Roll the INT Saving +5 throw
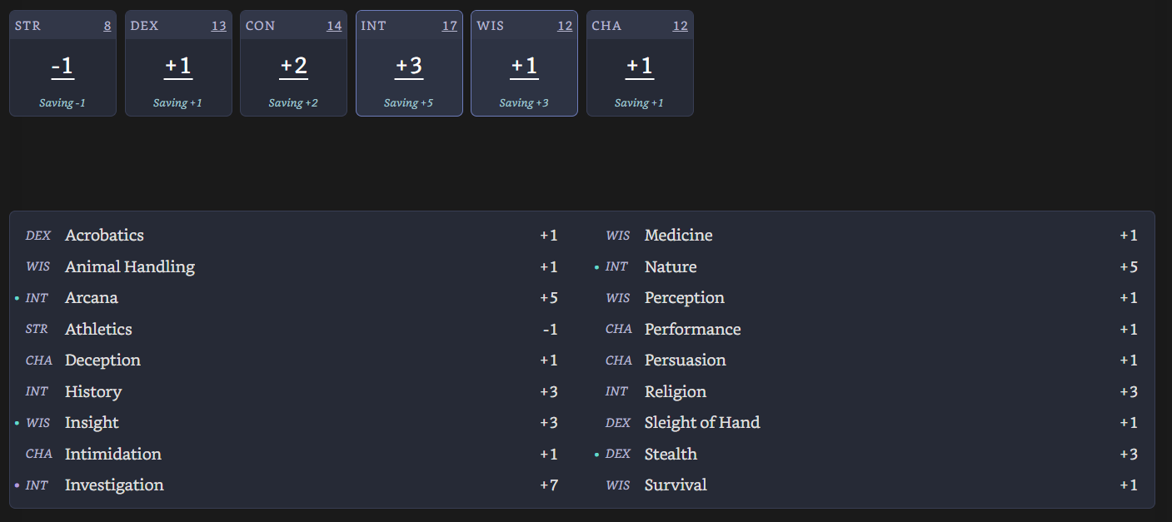 coord(409,103)
